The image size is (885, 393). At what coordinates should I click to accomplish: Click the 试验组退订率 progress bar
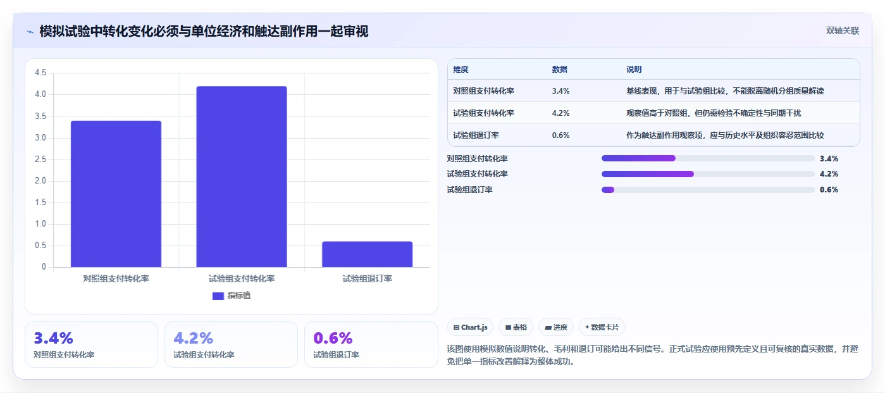708,190
